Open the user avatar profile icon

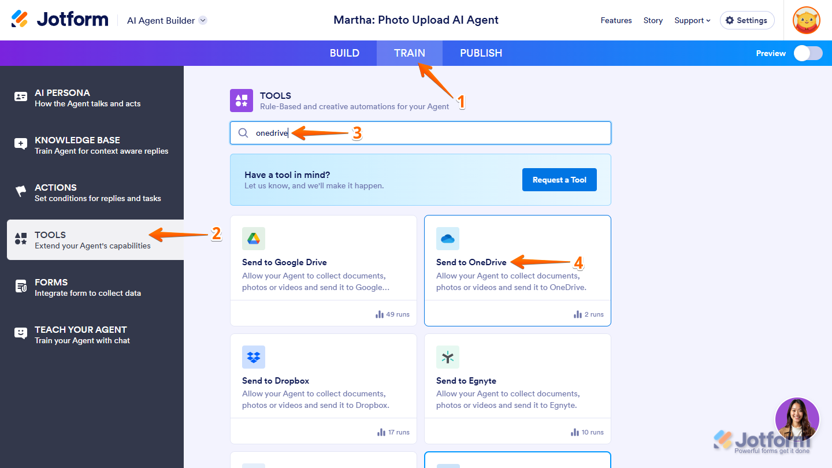coord(807,21)
